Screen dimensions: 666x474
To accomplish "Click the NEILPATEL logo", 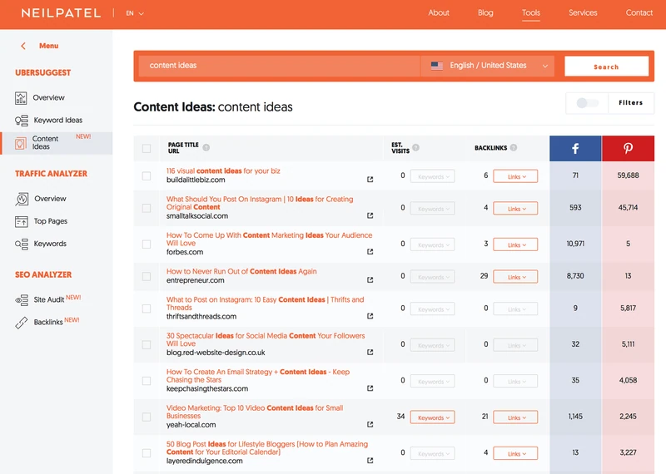I will coord(61,13).
